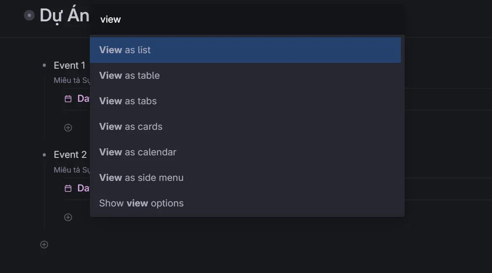Click the calendar icon under Event 1
Viewport: 492px width, 273px height.
click(68, 99)
